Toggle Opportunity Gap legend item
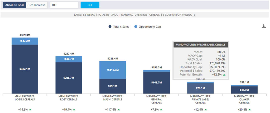 [147, 27]
